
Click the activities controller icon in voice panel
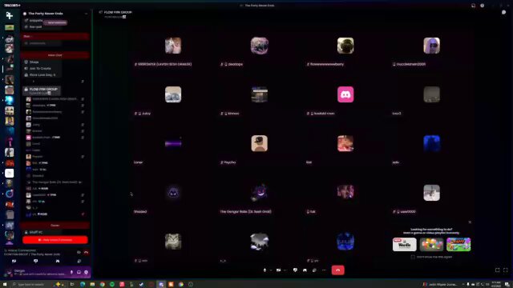pos(58,262)
